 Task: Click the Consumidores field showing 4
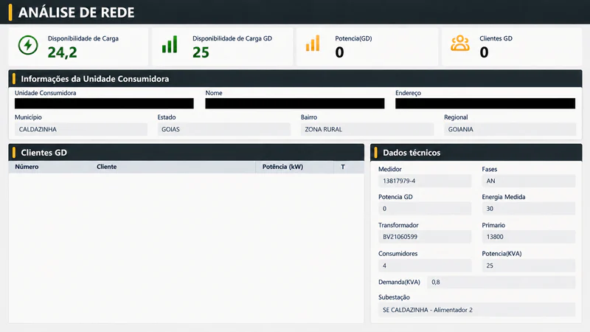[425, 266]
